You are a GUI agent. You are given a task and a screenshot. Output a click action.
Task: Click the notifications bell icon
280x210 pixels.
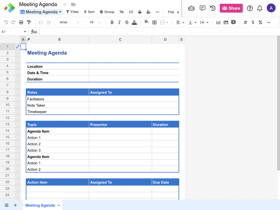point(259,8)
